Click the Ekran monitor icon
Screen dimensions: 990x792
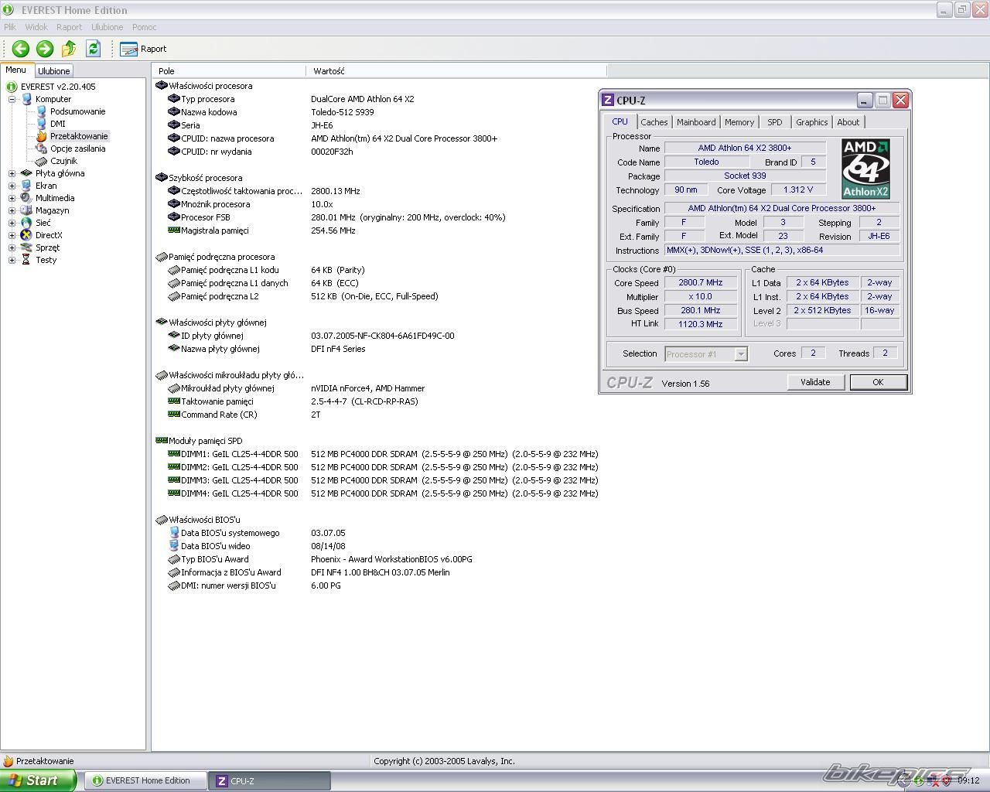(27, 186)
